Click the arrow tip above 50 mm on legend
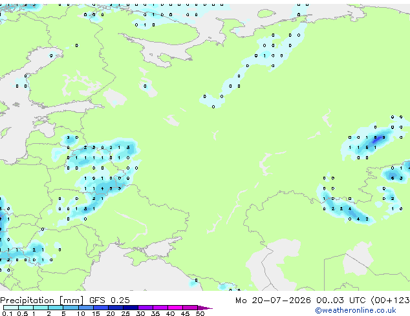 205,308
